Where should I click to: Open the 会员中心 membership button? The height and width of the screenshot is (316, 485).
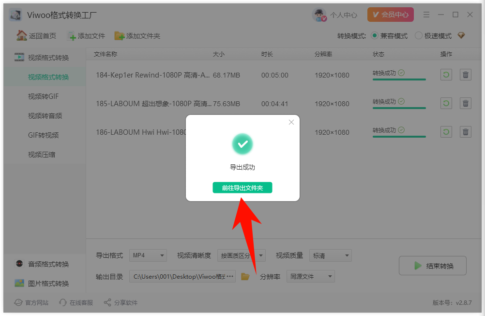390,15
